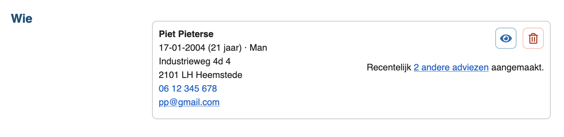Click the surname "Pieterse"

point(196,34)
